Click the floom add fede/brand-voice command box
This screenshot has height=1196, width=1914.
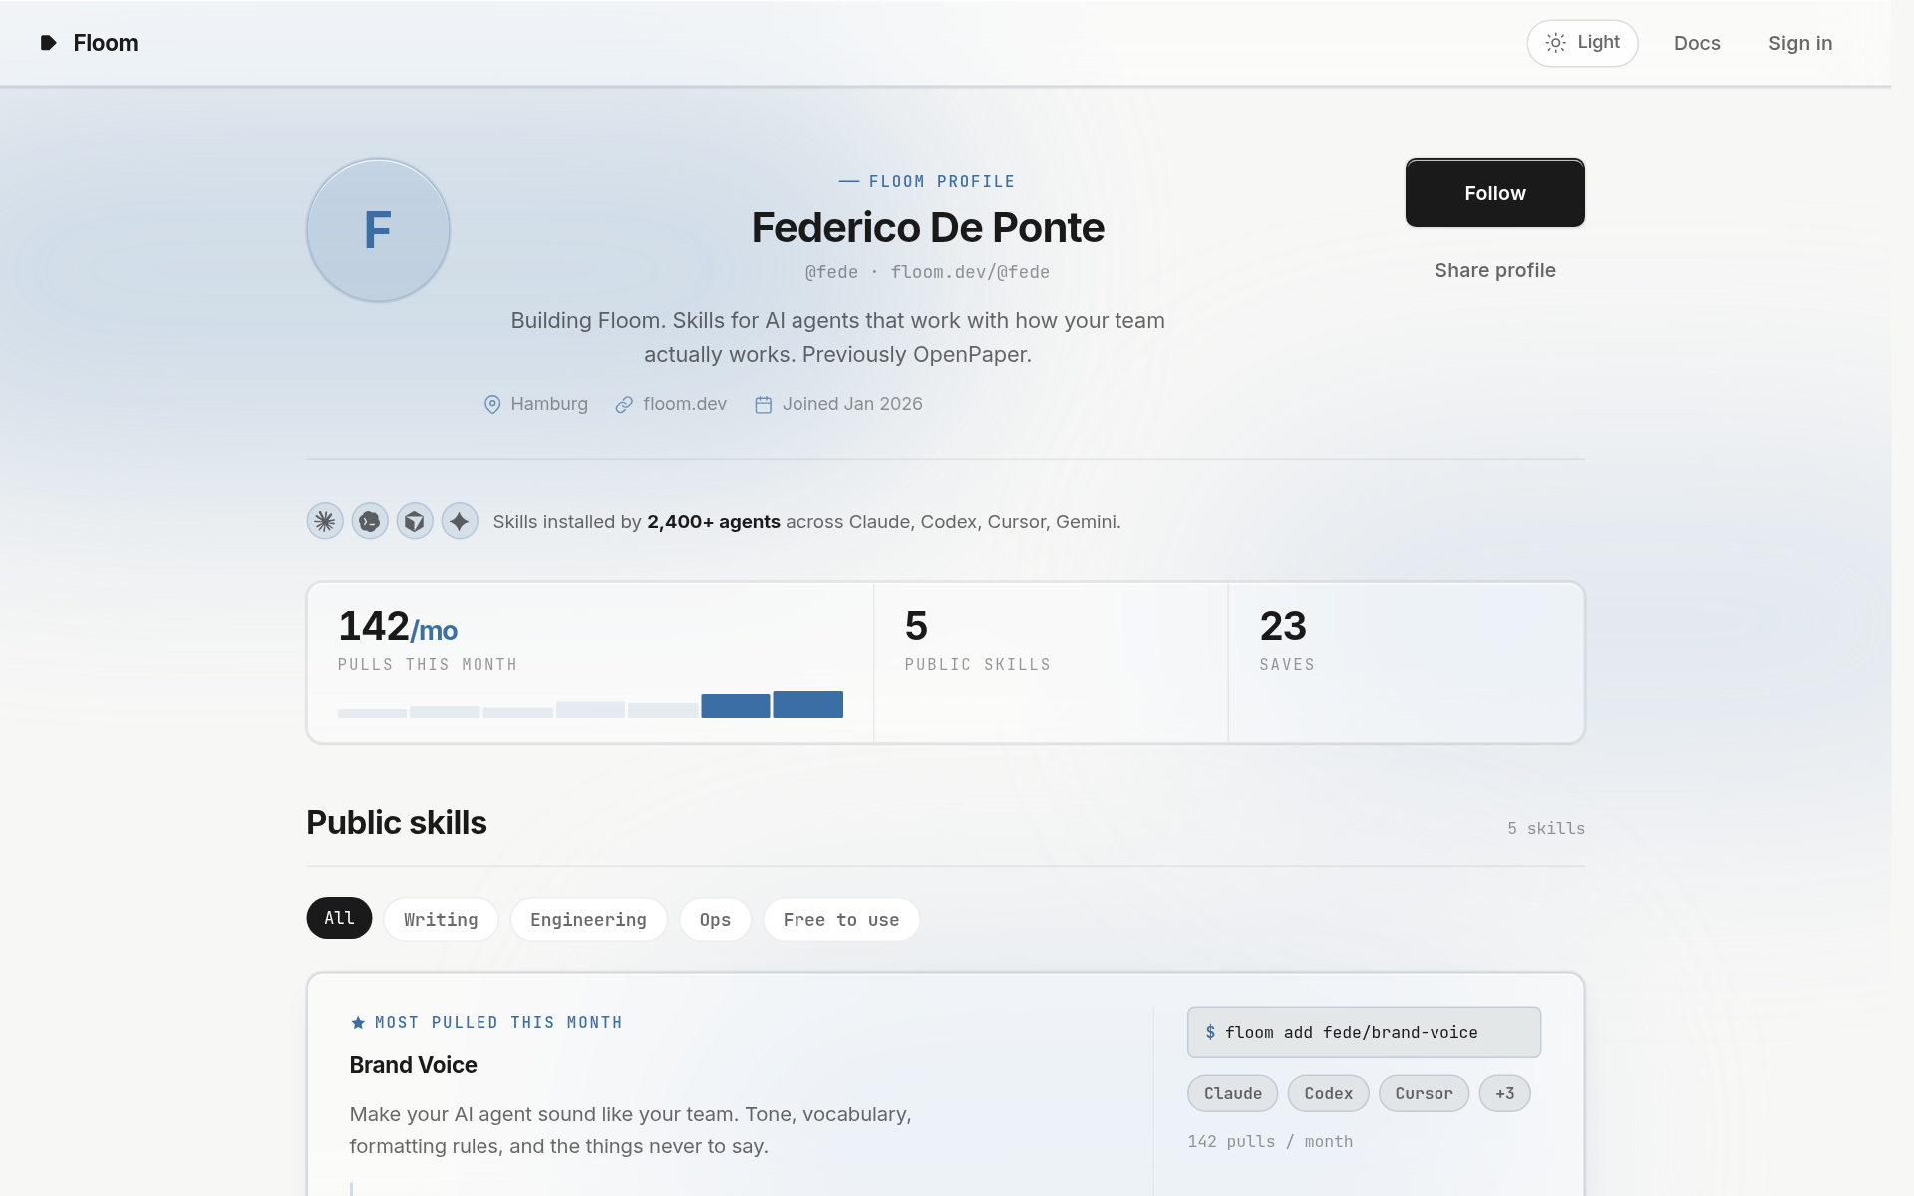[1364, 1033]
